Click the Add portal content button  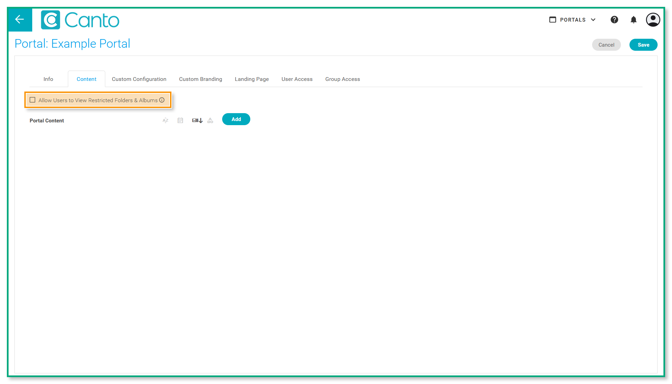point(236,119)
